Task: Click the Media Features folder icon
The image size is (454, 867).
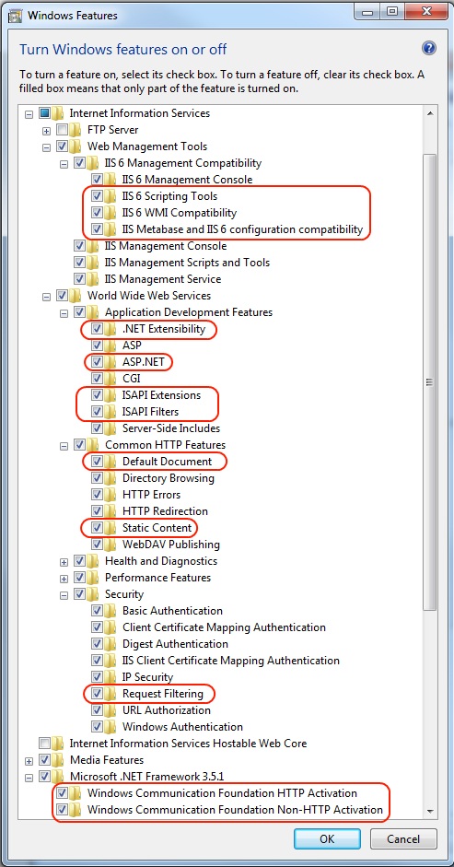Action: coord(59,760)
